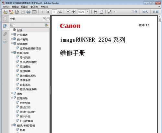Image resolution: width=162 pixels, height=133 pixels.
Task: Open 搓纸/输送系统 bookmark
Action: (28, 89)
